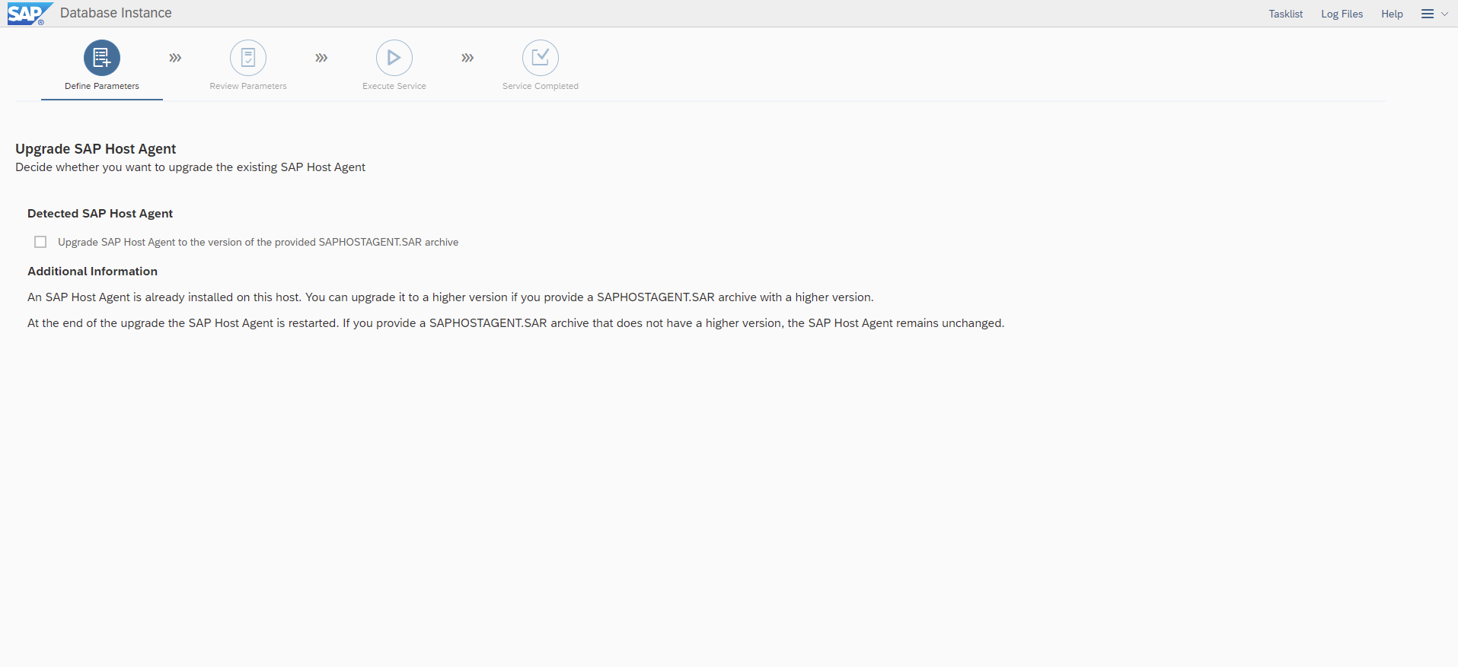1458x667 pixels.
Task: Enable Upgrade SAP Host Agent checkbox
Action: pos(40,242)
